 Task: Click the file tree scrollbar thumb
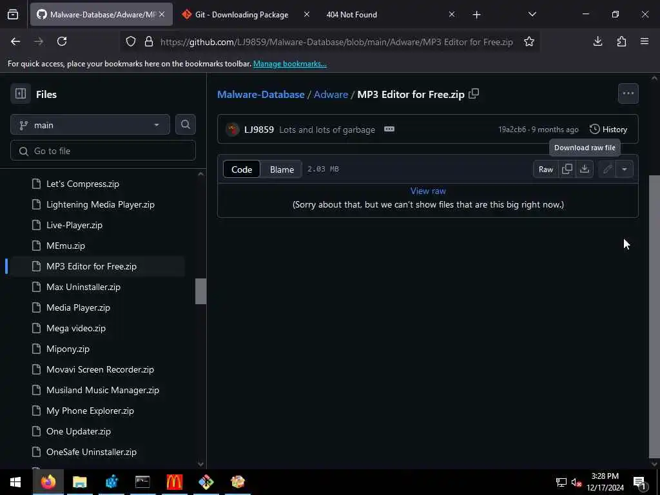click(201, 291)
